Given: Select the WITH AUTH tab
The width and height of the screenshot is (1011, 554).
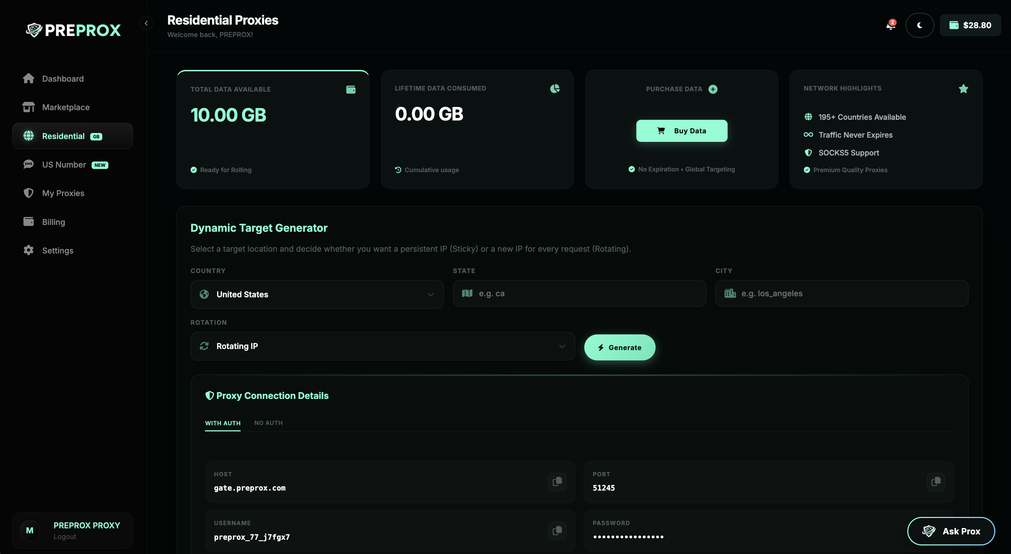Looking at the screenshot, I should [x=222, y=423].
